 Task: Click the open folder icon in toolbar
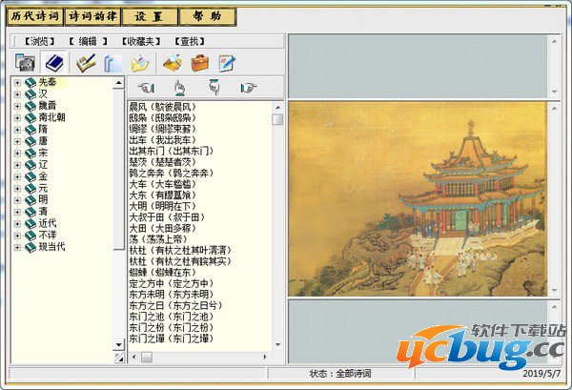tap(140, 64)
